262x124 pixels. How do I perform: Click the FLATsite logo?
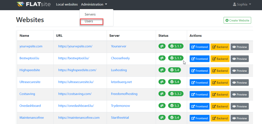[x=34, y=4]
